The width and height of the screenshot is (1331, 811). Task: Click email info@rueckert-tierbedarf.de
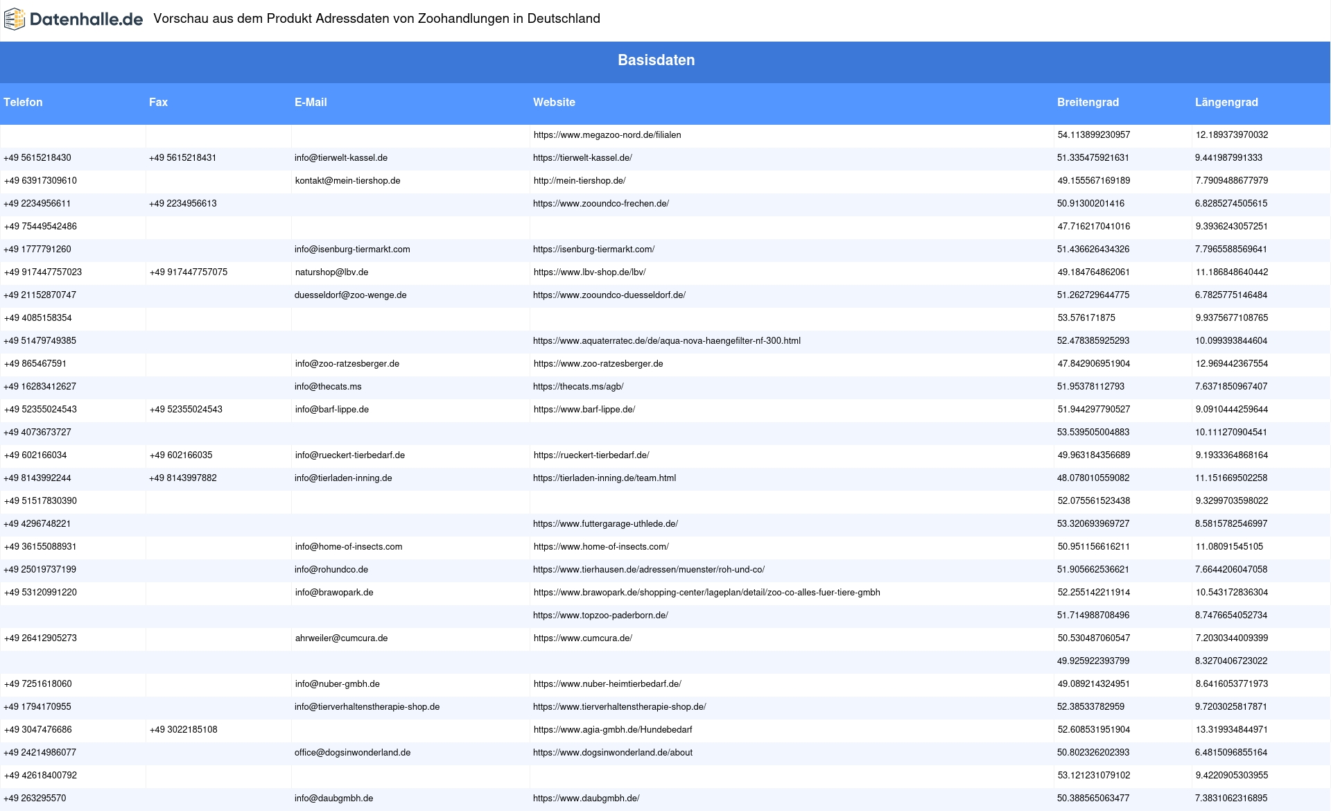pyautogui.click(x=350, y=455)
